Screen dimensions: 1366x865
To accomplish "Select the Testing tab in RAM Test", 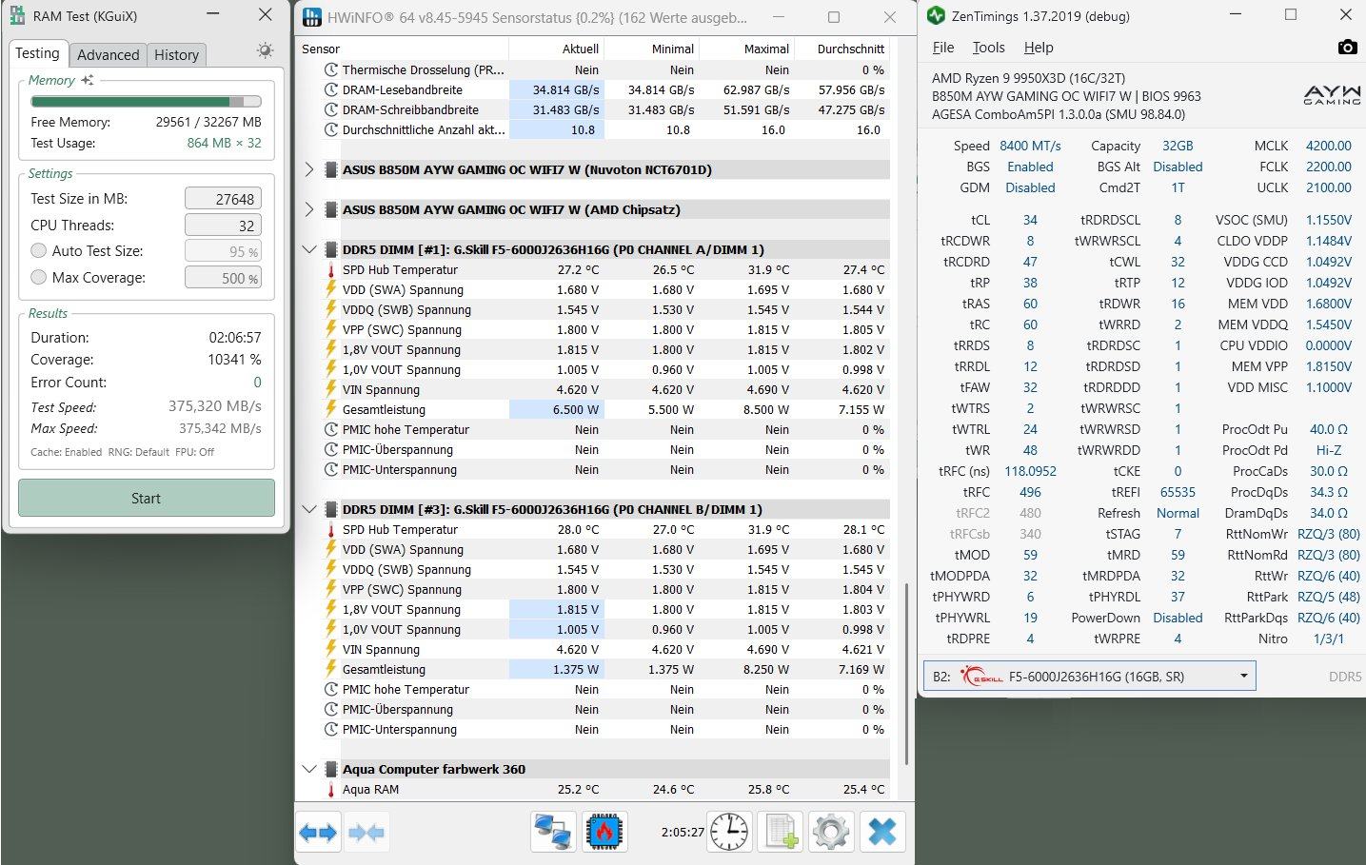I will pos(37,53).
